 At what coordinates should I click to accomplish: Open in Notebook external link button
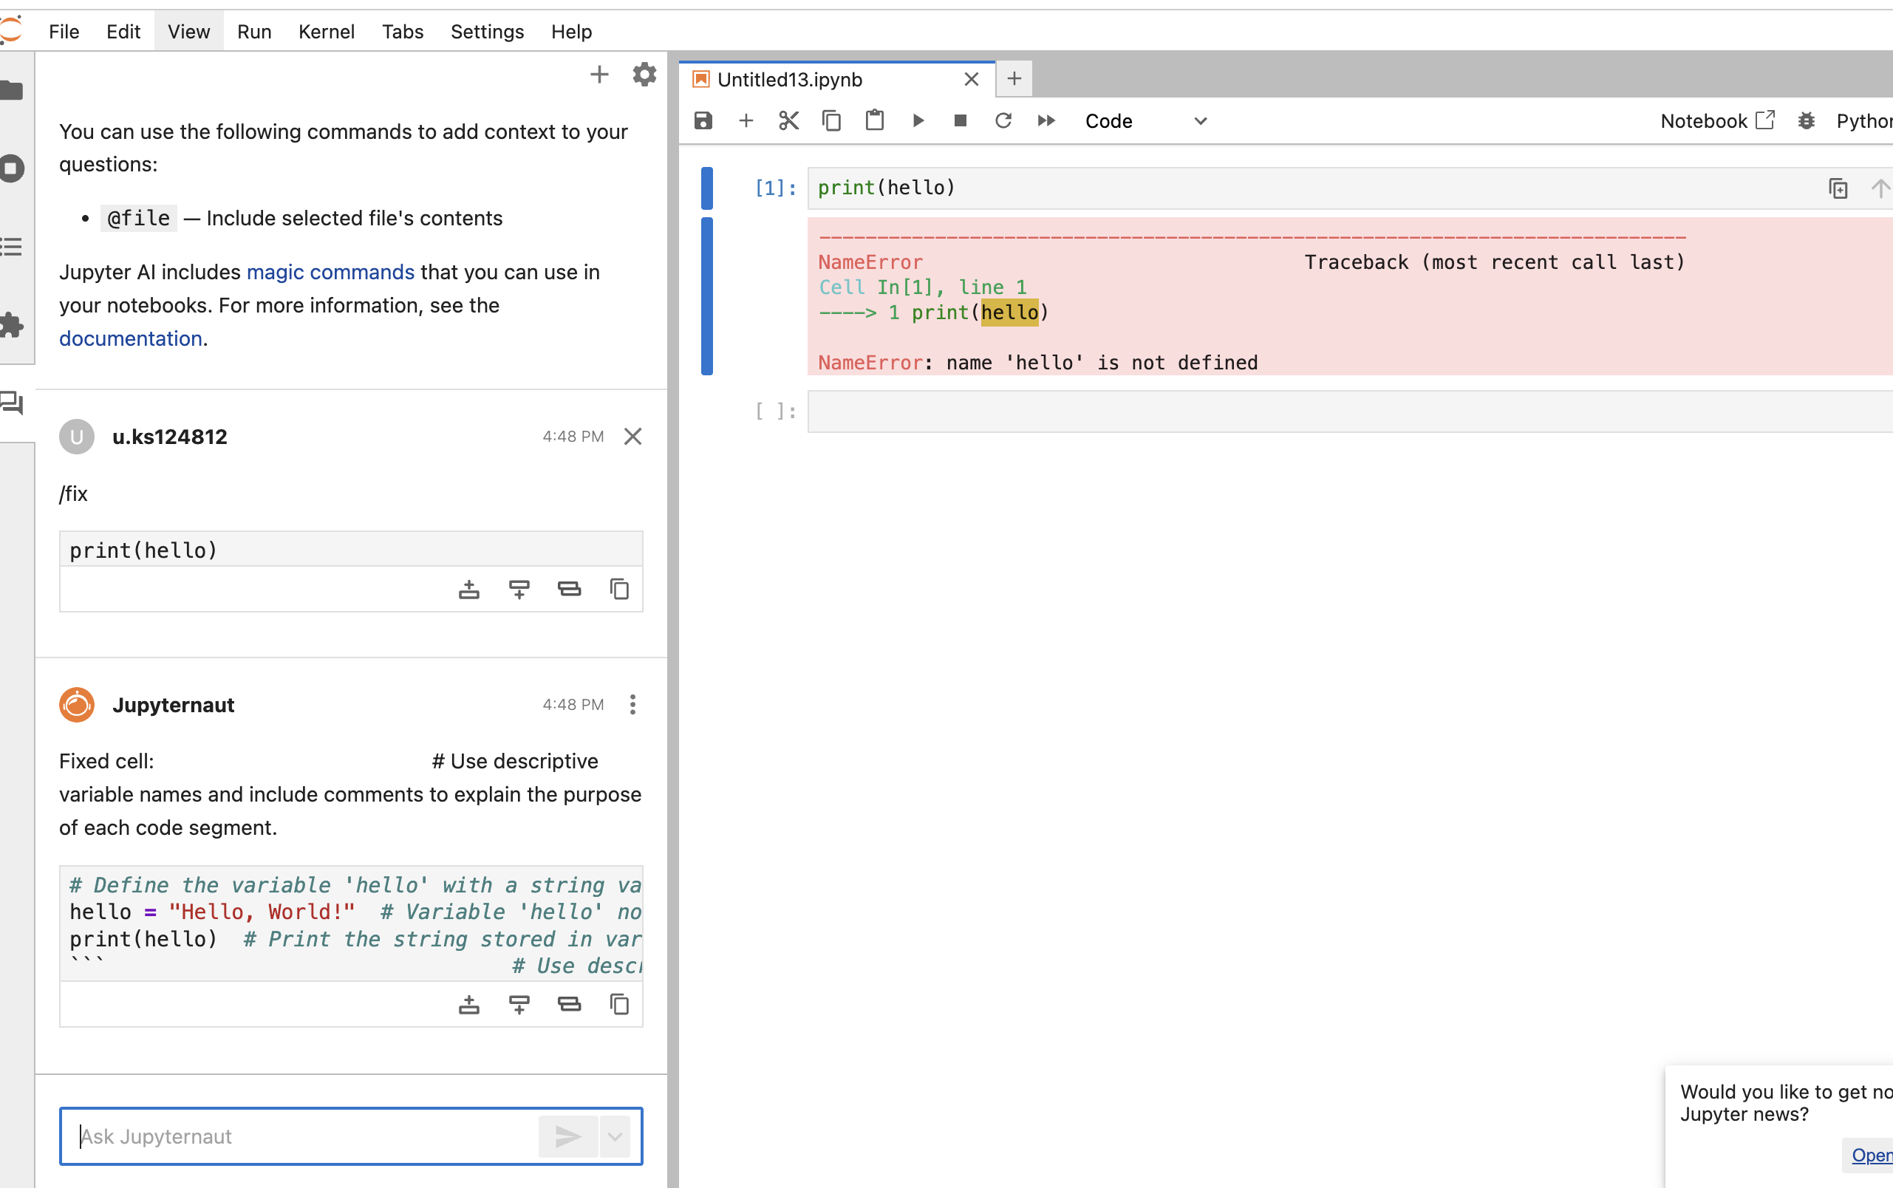(1718, 121)
